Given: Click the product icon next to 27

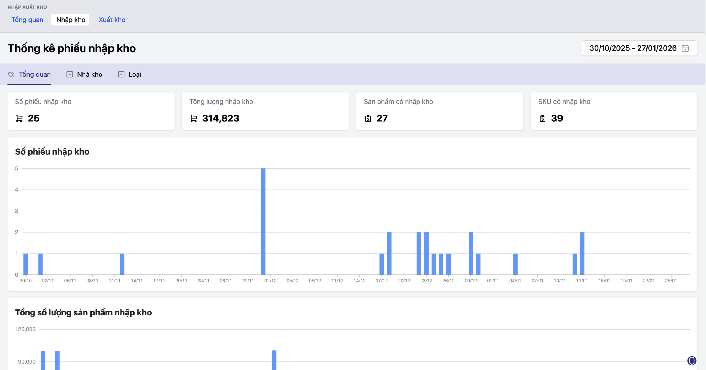Looking at the screenshot, I should coord(368,118).
